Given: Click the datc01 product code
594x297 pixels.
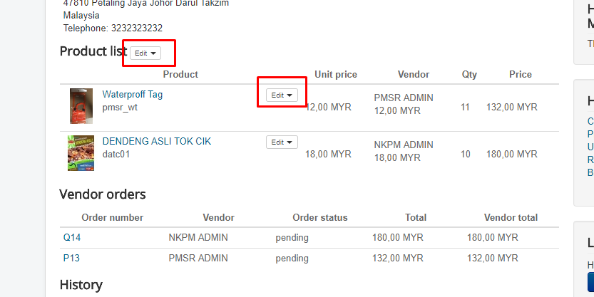Looking at the screenshot, I should pyautogui.click(x=116, y=154).
